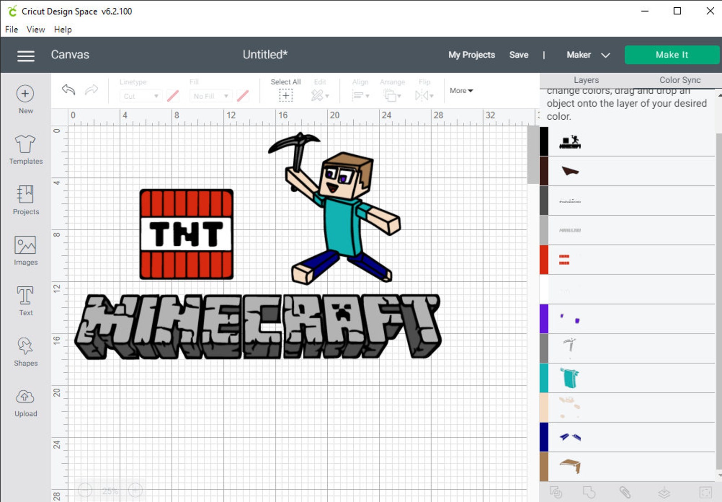Screen dimensions: 722x502
Task: Open the File menu
Action: [x=11, y=29]
